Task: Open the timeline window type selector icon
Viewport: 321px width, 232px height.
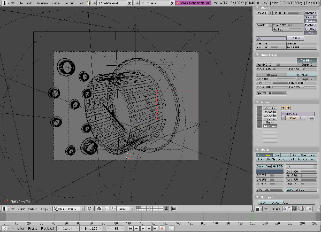Action: click(5, 228)
